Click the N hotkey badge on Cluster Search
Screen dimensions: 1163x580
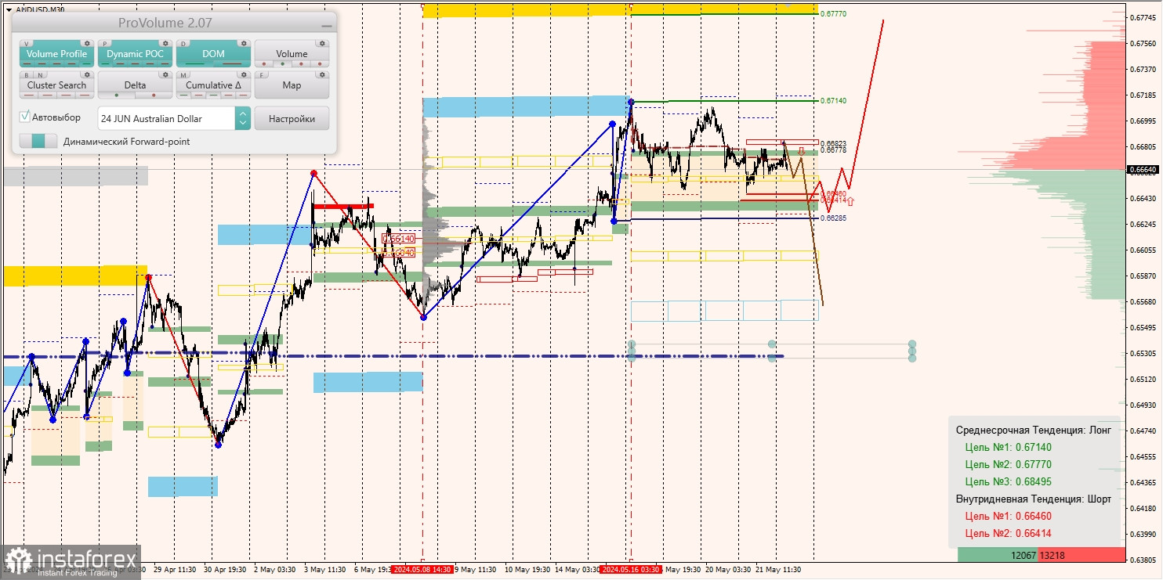[41, 75]
